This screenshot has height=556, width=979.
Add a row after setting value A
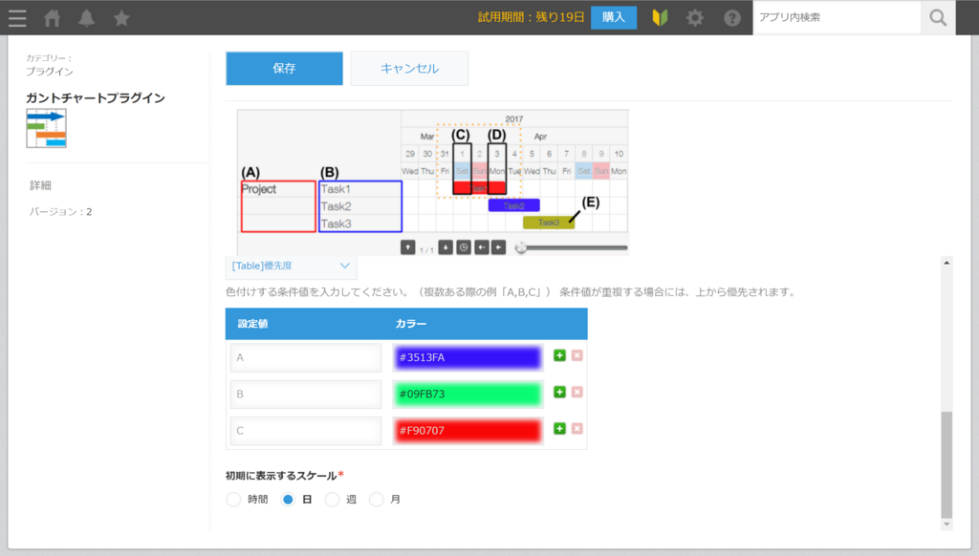(x=559, y=355)
